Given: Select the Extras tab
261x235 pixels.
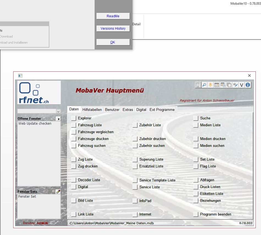Looking at the screenshot, I should point(128,110).
